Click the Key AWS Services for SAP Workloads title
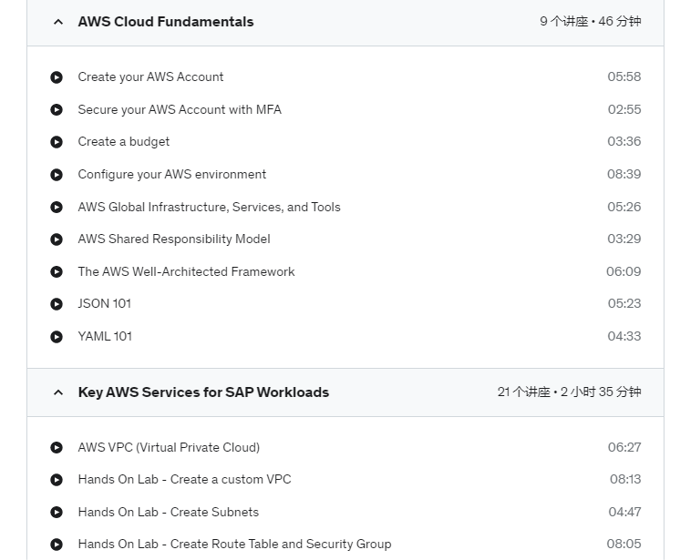 [x=203, y=392]
